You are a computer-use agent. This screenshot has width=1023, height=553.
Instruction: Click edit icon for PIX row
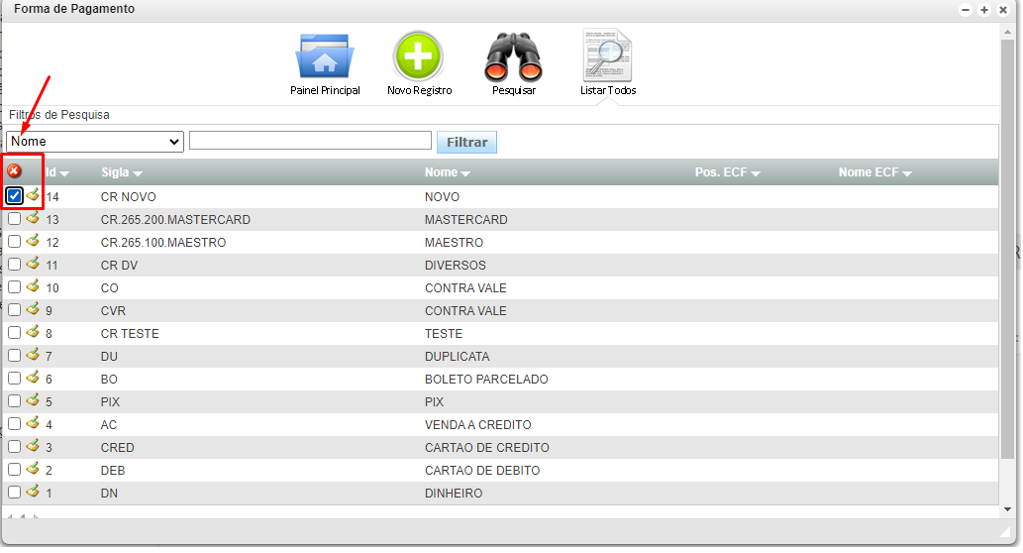pos(33,401)
